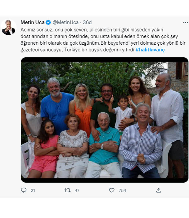Click the retweet arrows icon
The height and width of the screenshot is (218, 189).
click(x=68, y=190)
